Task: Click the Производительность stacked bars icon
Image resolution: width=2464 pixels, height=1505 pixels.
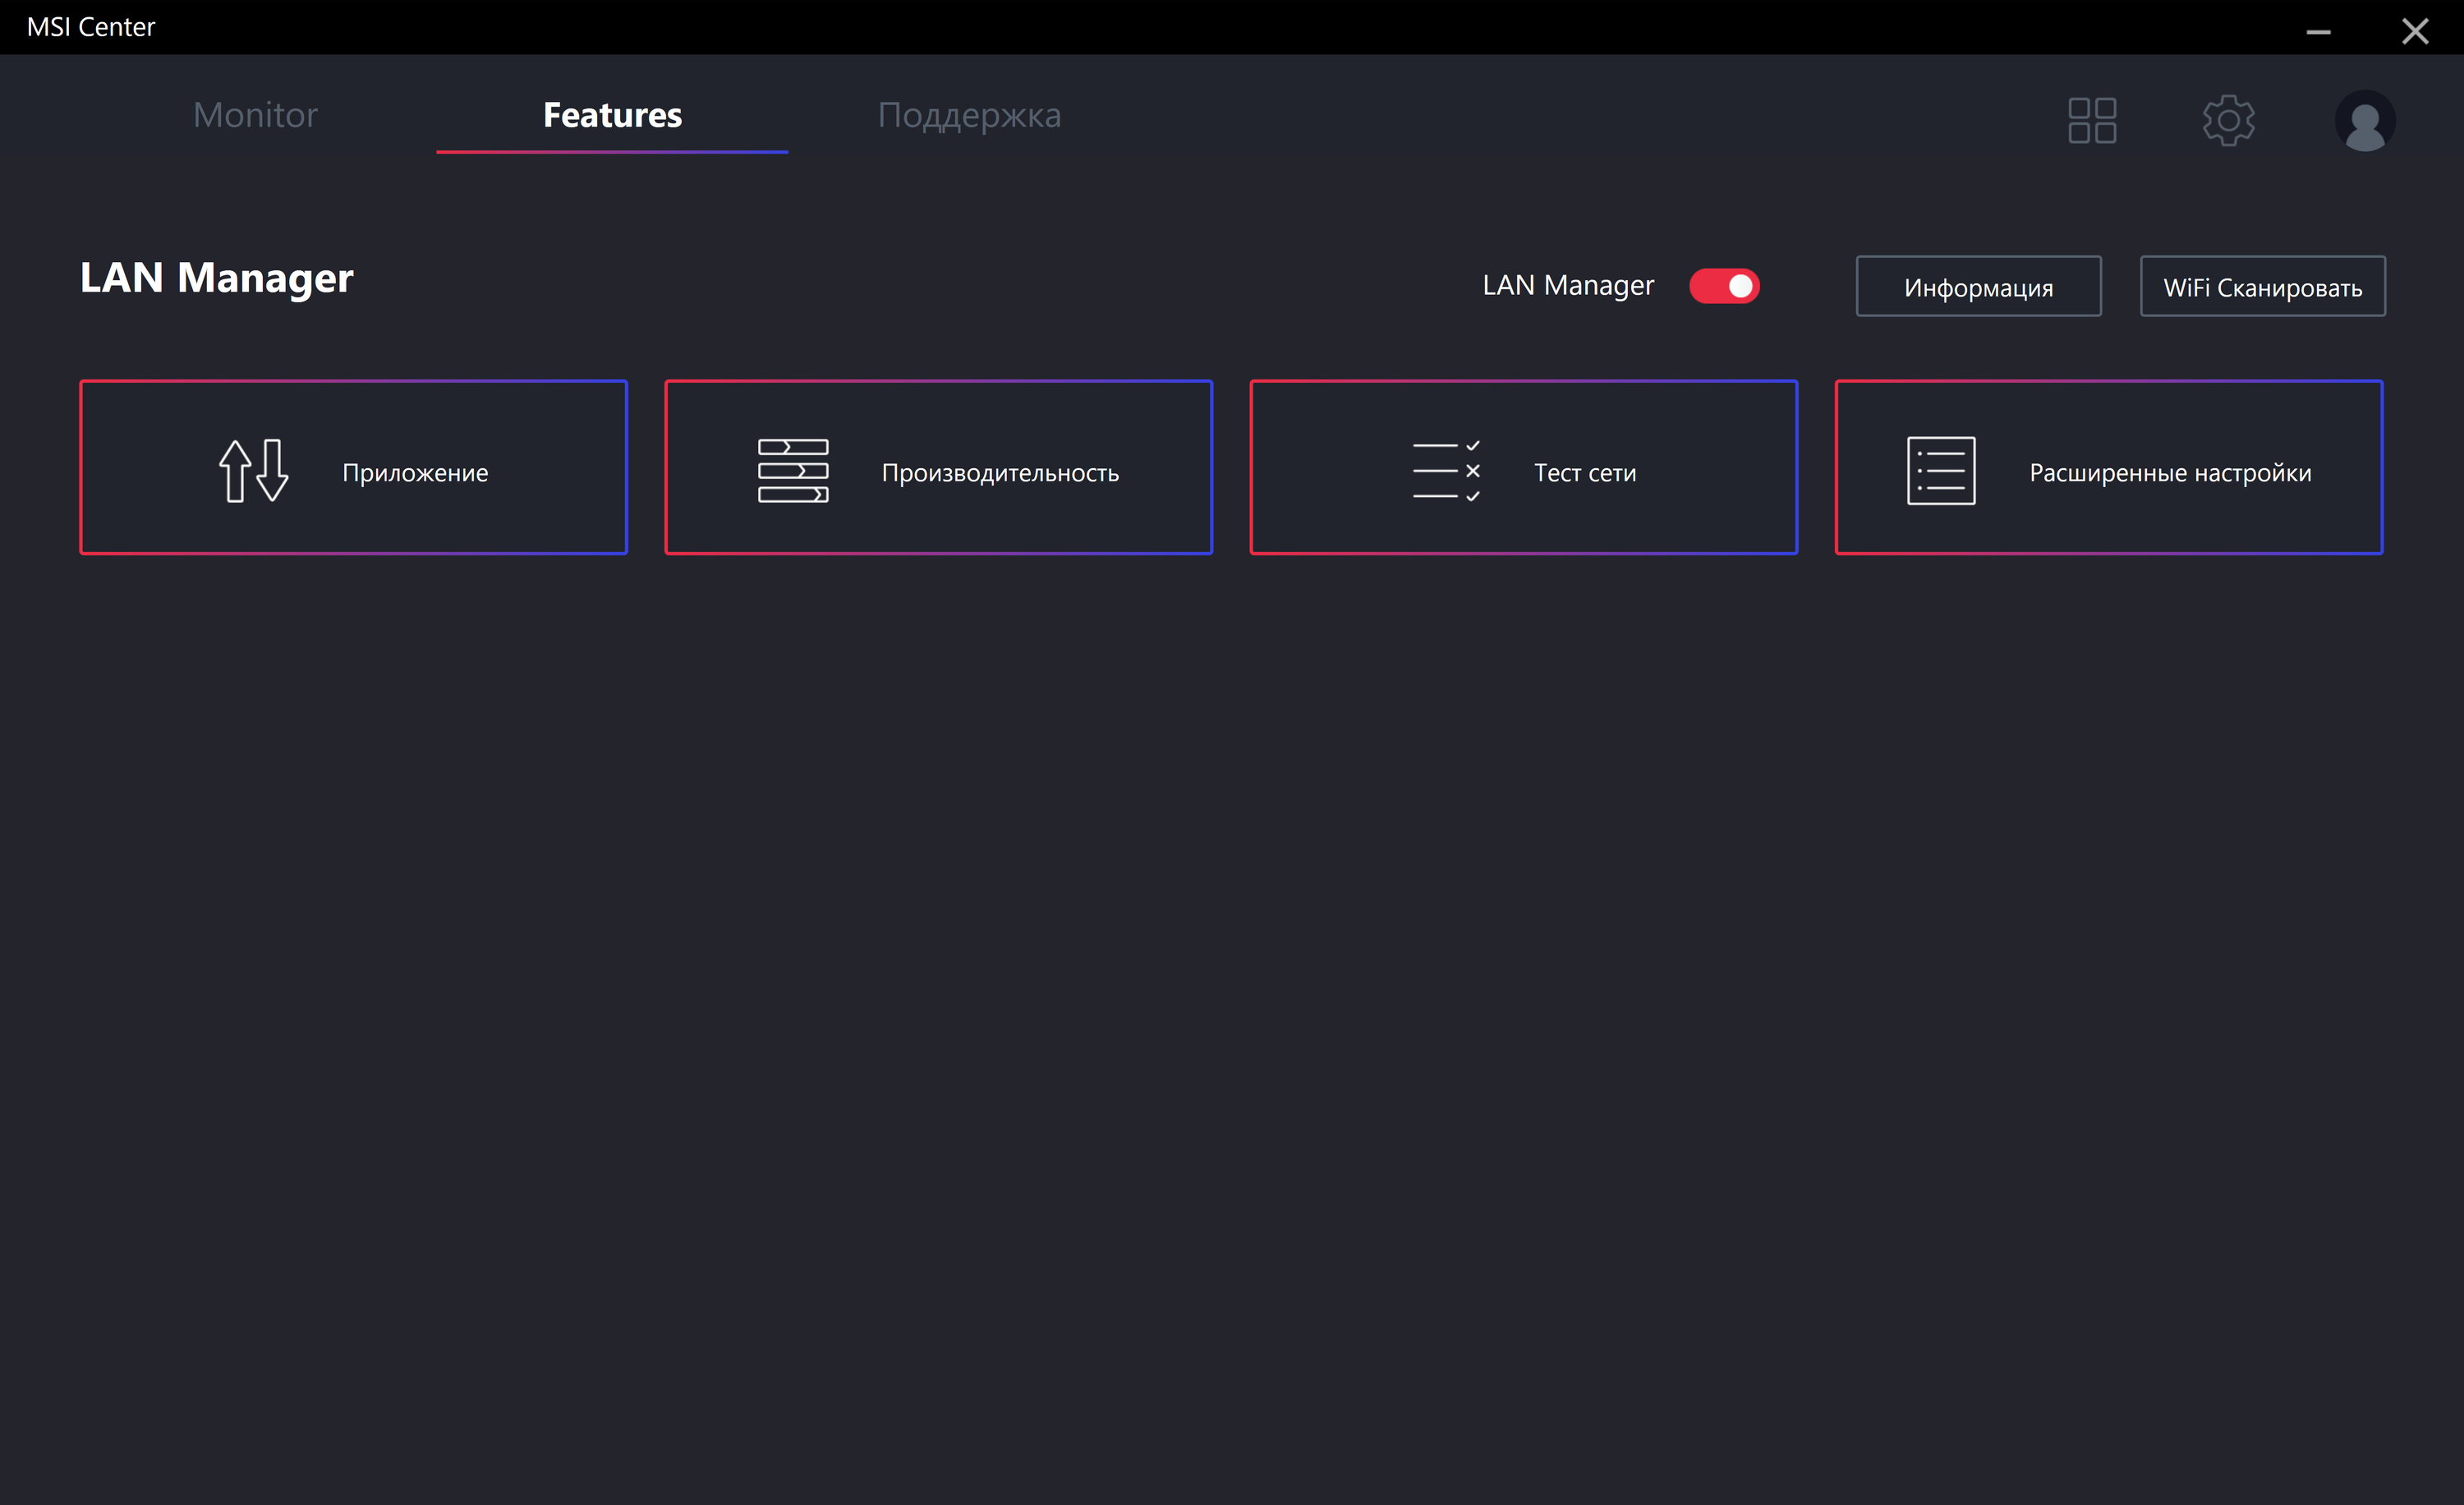Action: pyautogui.click(x=793, y=470)
